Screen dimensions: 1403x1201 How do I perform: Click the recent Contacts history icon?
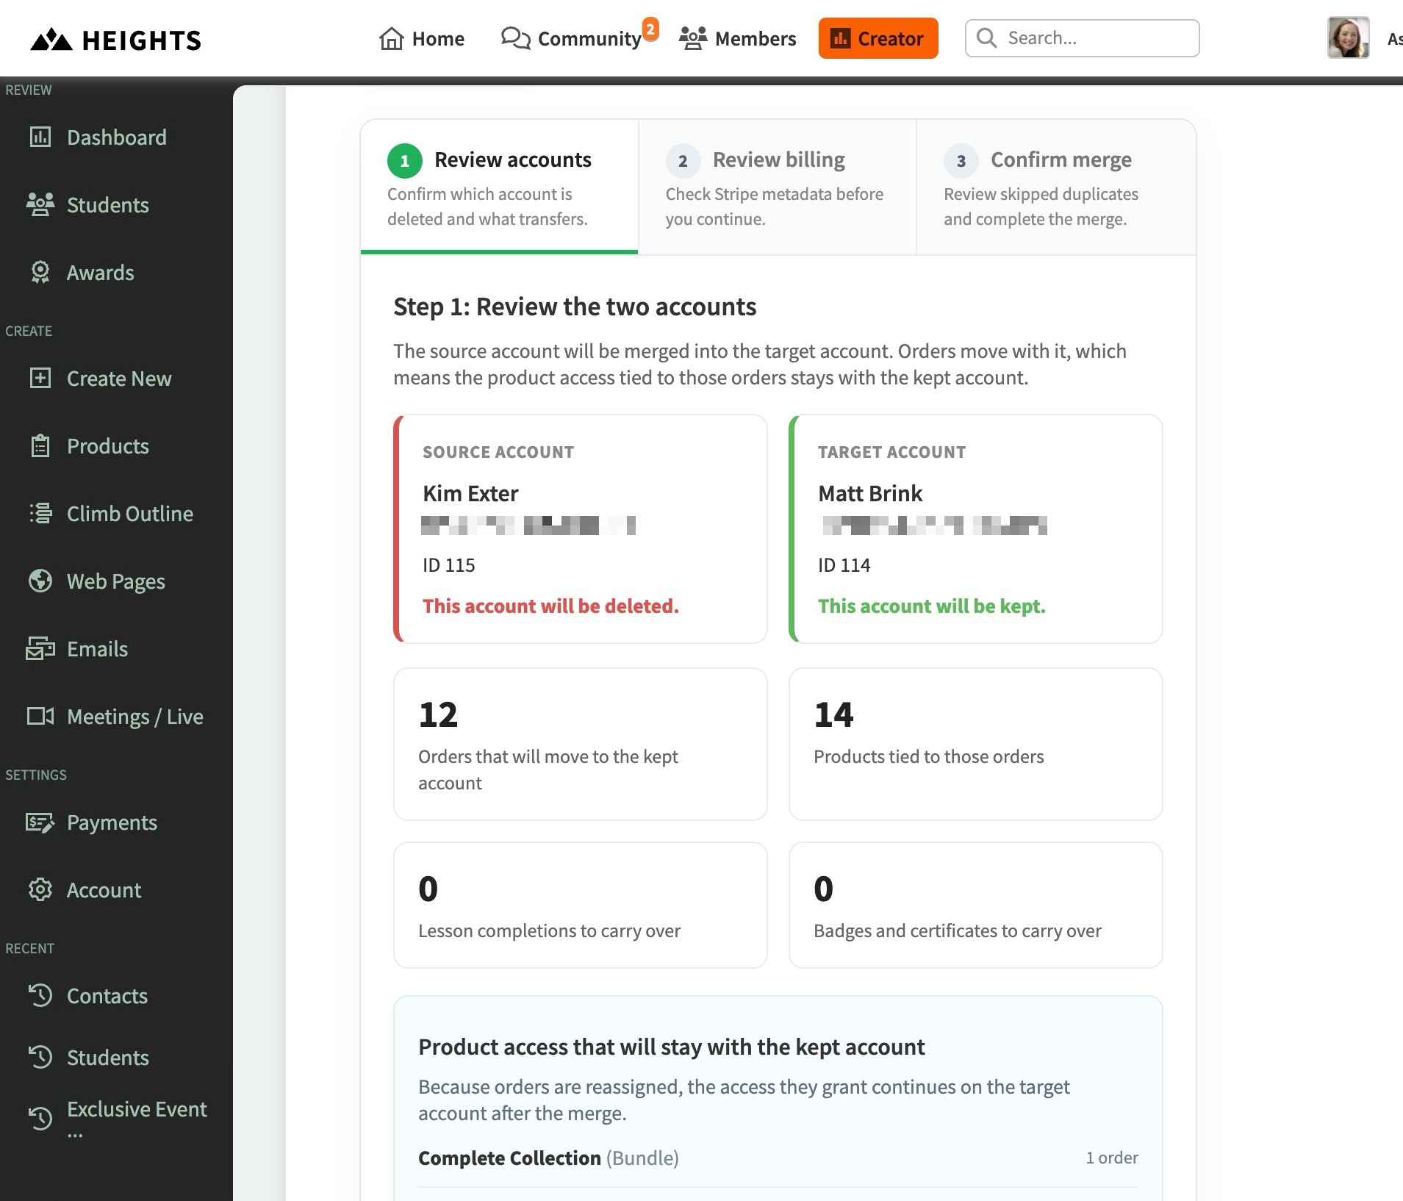click(40, 995)
